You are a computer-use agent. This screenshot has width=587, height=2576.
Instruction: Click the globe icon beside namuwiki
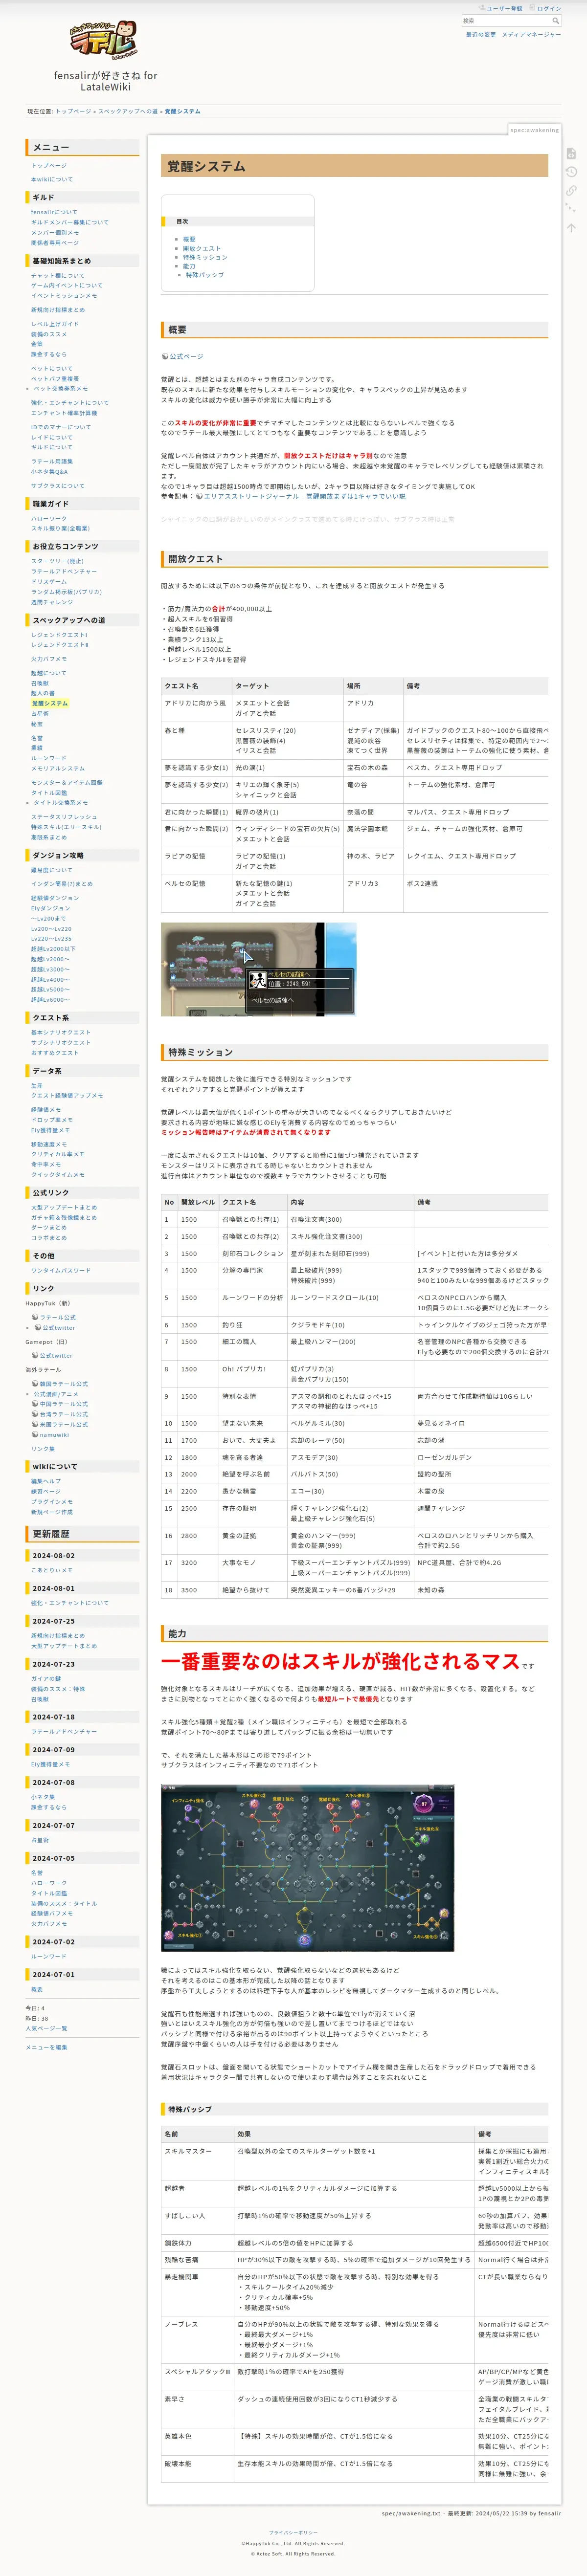click(35, 1435)
